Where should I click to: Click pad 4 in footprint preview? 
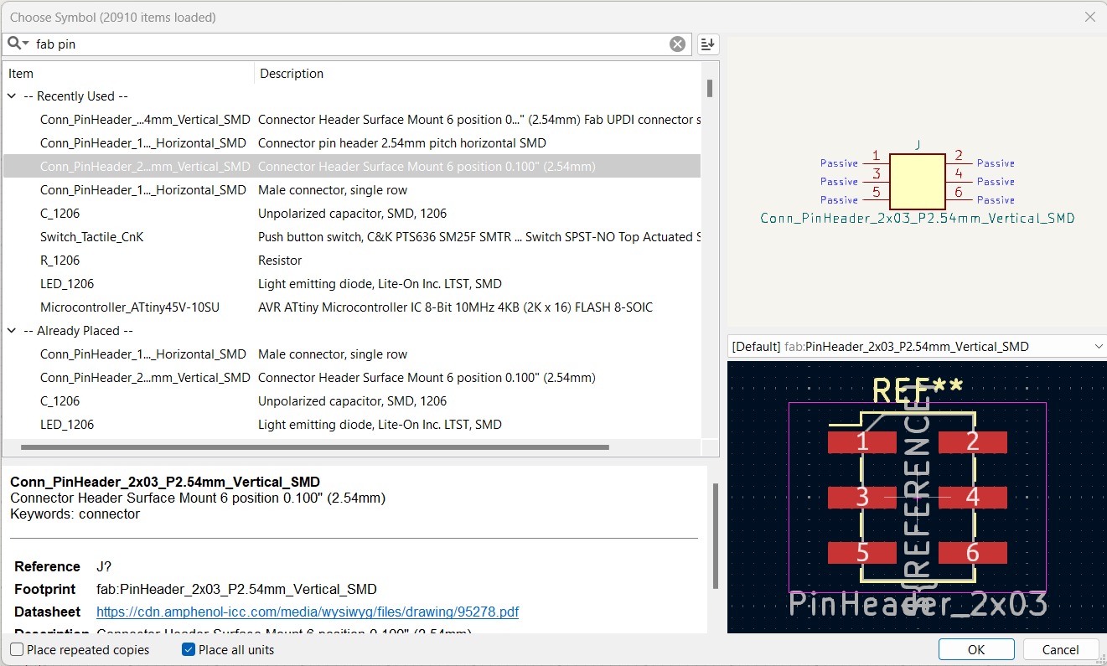click(x=972, y=498)
